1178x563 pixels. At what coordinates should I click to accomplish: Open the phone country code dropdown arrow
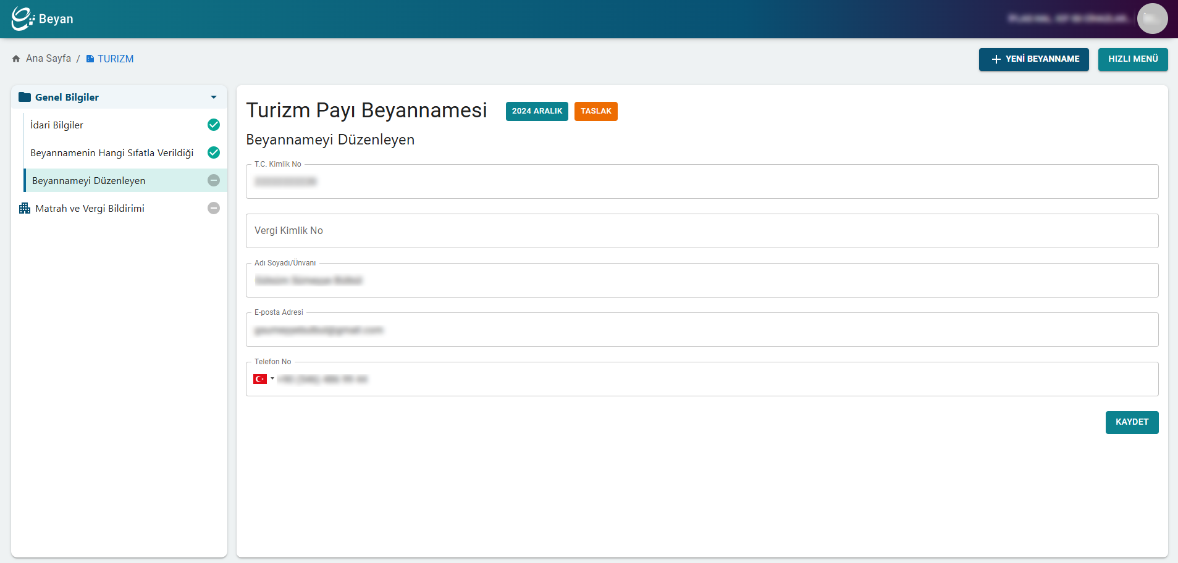click(272, 378)
